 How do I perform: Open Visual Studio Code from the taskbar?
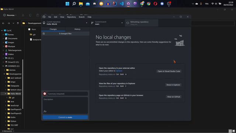click(121, 4)
